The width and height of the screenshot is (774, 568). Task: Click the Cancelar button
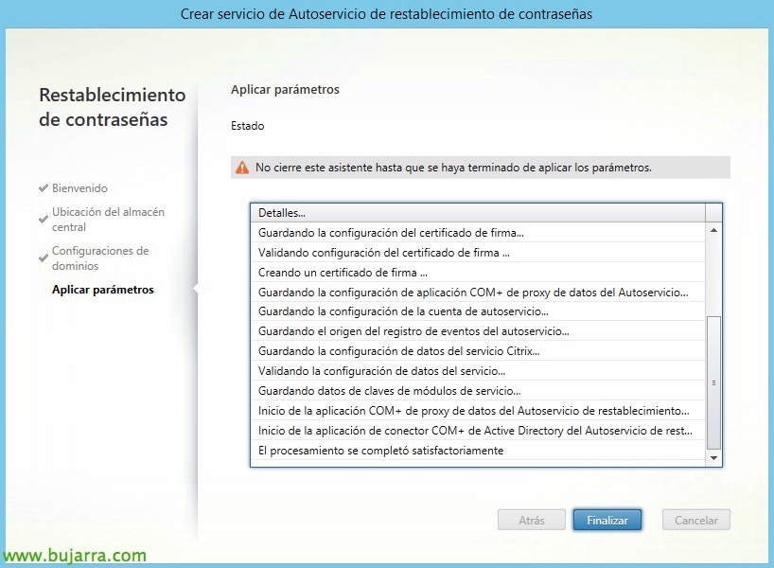[x=696, y=520]
